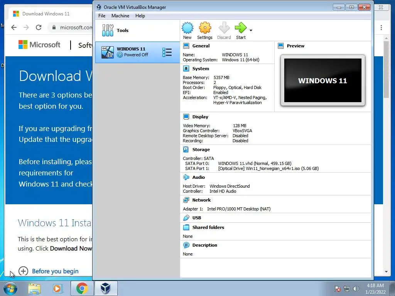Open Windows Media Player from the taskbar
This screenshot has width=395, height=296.
57,288
